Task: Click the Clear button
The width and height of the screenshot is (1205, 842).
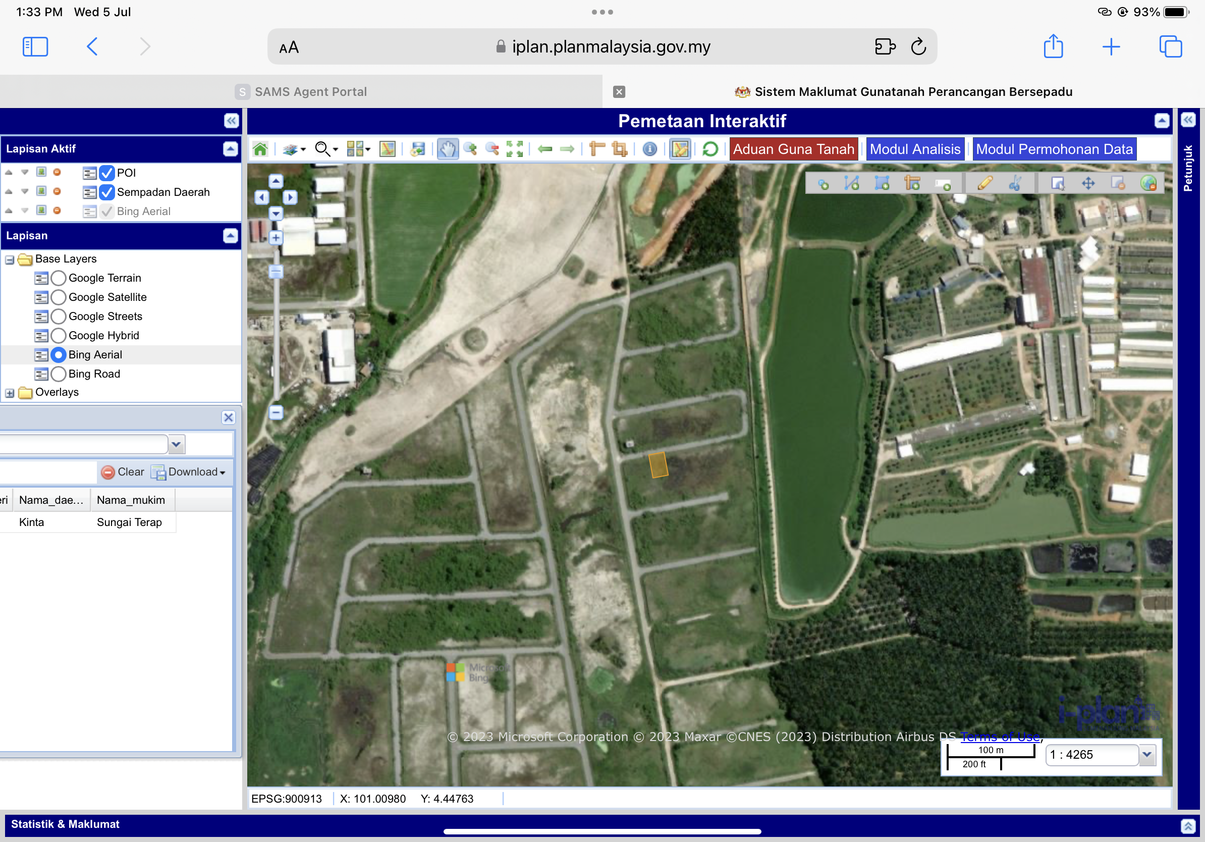Action: click(123, 472)
